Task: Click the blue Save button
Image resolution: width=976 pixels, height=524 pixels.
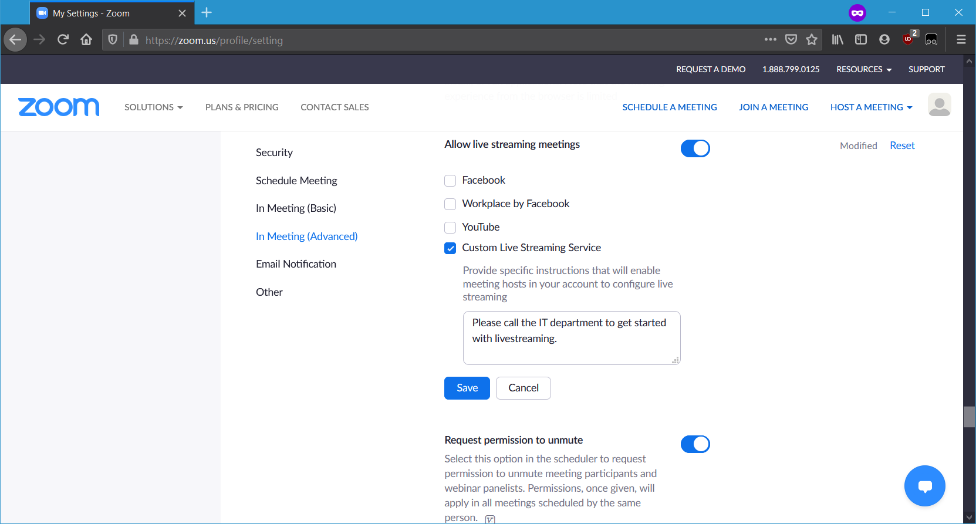Action: coord(467,388)
